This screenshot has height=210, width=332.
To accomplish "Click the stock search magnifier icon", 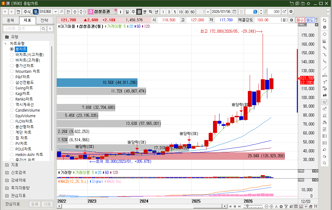I will click(61, 12).
